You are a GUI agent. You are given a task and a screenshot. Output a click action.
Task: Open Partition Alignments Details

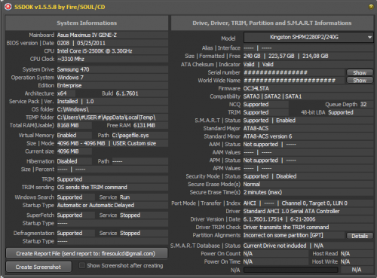point(360,236)
